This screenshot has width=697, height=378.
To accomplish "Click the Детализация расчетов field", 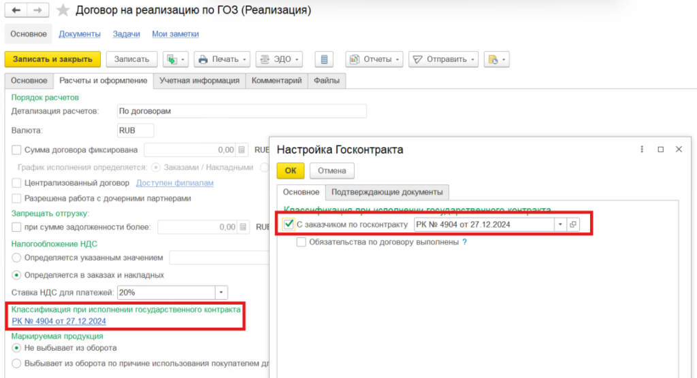I will pos(242,111).
